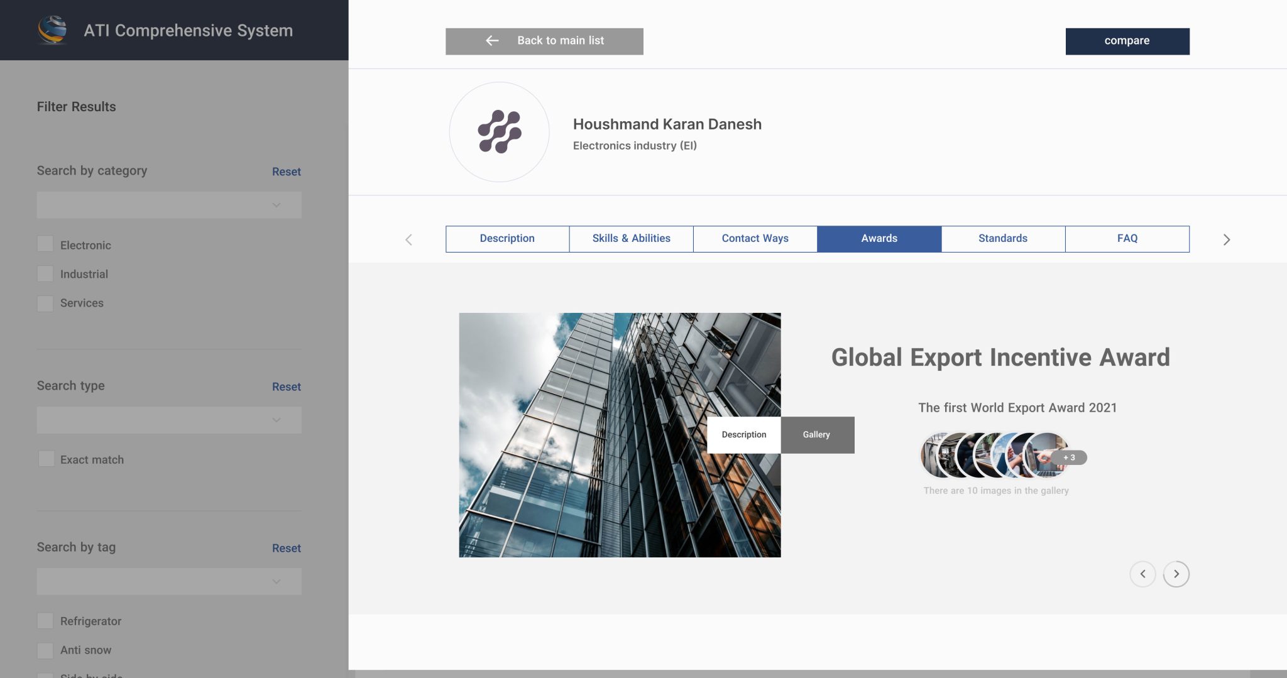Click the ATI globe logo icon
This screenshot has width=1287, height=678.
52,30
